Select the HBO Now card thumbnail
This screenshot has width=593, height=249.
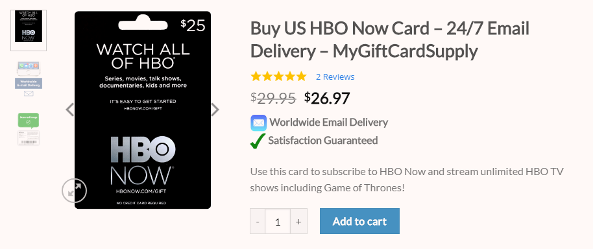pos(29,30)
